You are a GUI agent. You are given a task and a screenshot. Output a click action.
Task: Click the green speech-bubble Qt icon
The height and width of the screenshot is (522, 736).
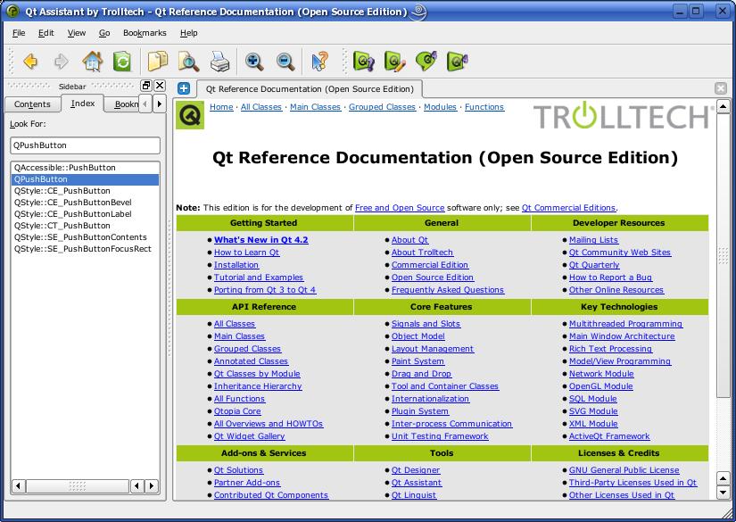click(426, 62)
